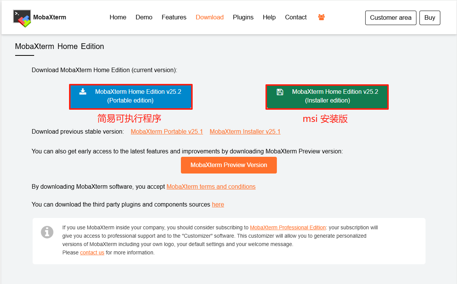The width and height of the screenshot is (457, 284).
Task: Download MobaXterm Preview Version
Action: coord(229,165)
